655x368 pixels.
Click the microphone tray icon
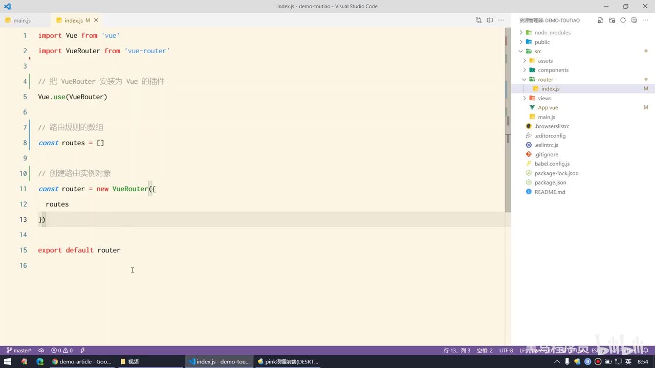(567, 361)
